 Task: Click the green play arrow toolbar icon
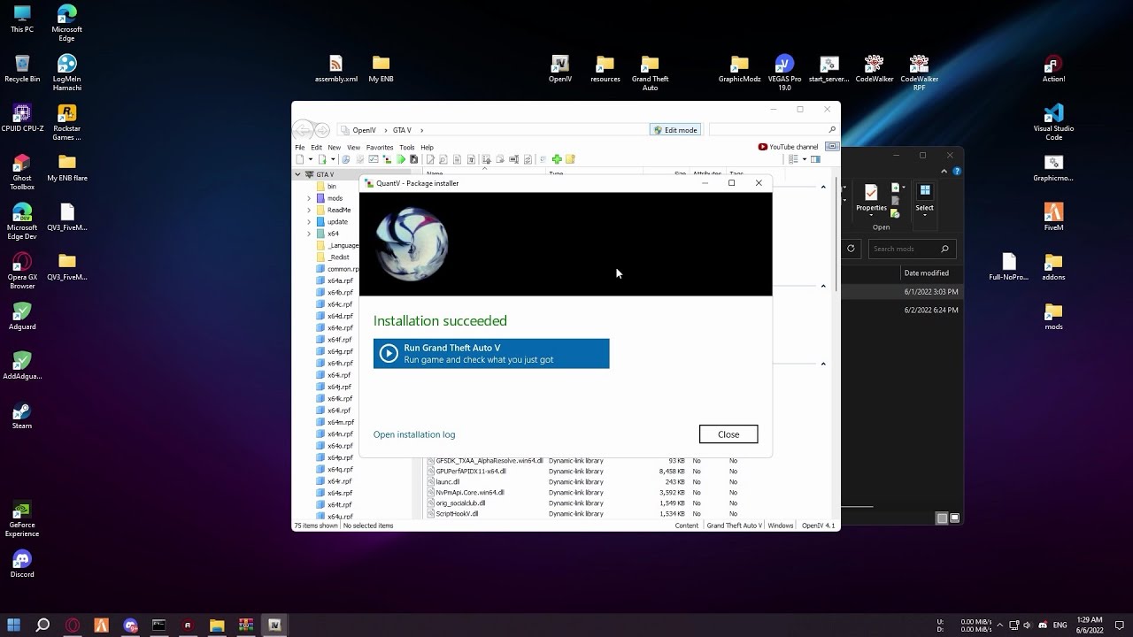coord(401,159)
